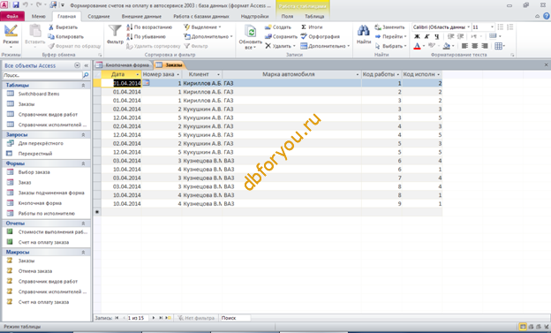Delete record with Удалить
The width and height of the screenshot is (551, 333).
[280, 46]
